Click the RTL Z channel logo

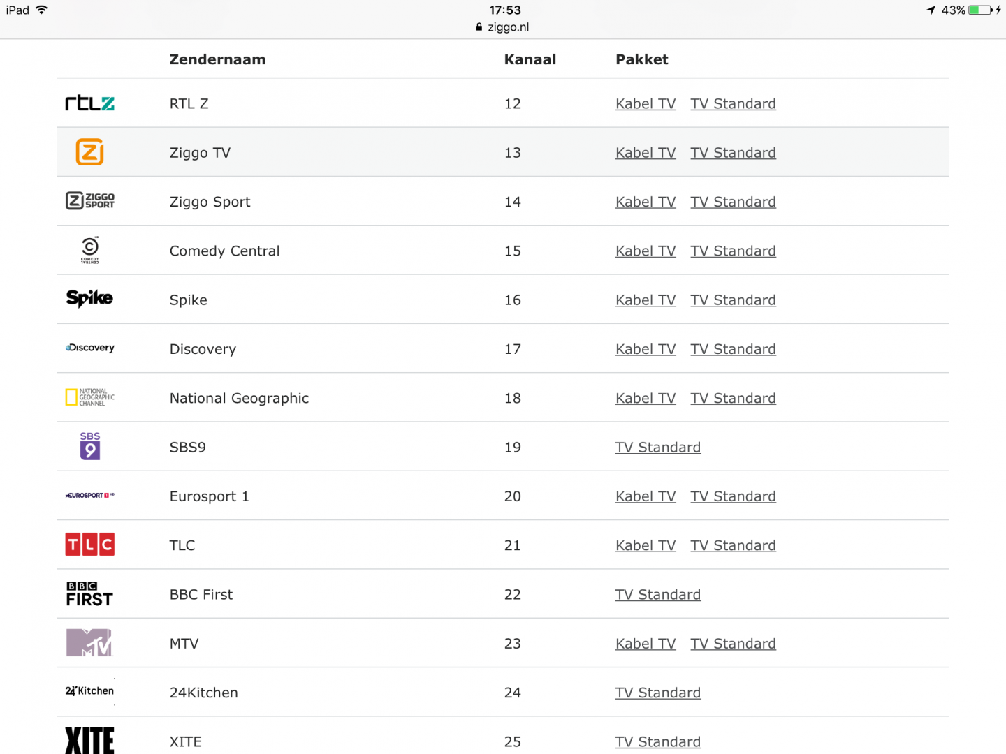pyautogui.click(x=89, y=103)
